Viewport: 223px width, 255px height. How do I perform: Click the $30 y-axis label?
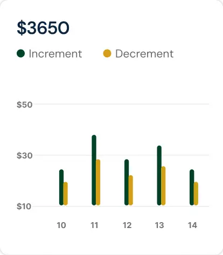click(25, 155)
